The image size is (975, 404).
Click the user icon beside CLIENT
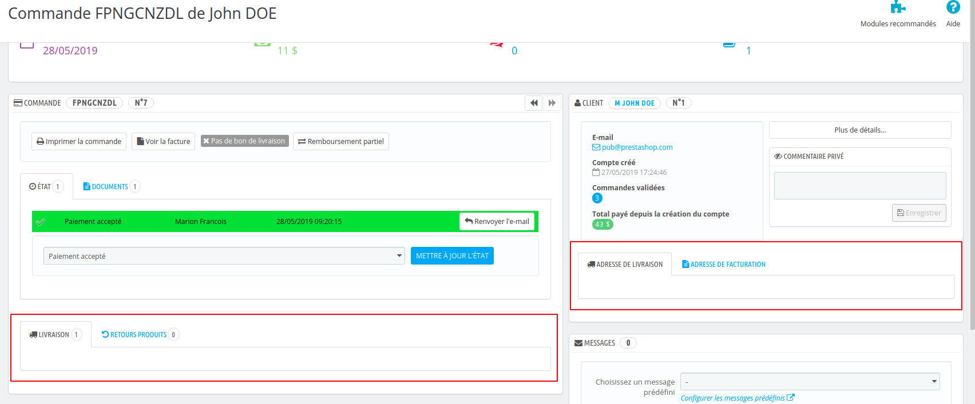click(x=578, y=103)
